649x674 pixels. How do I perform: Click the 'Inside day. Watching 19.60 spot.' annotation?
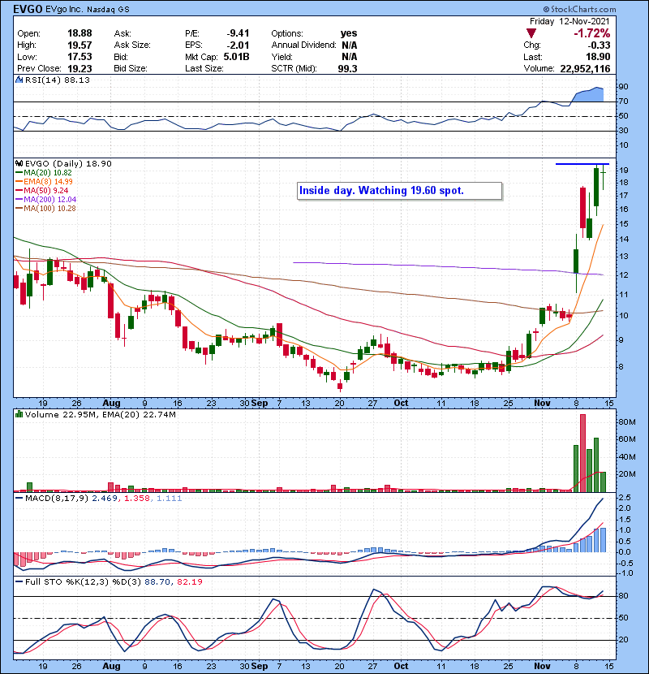tap(399, 191)
